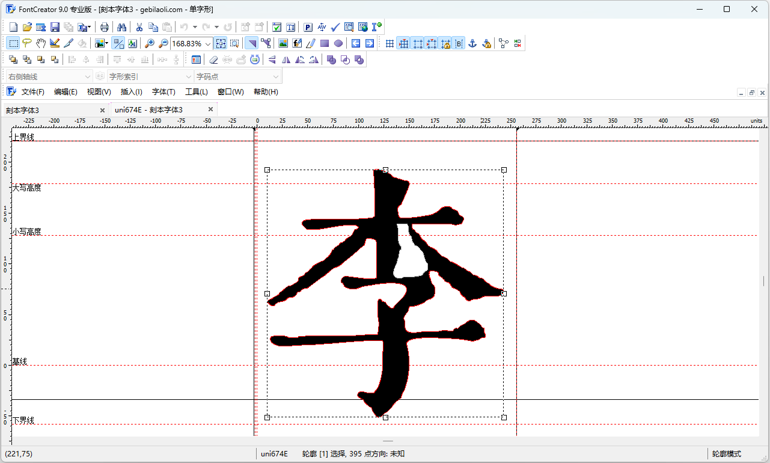Viewport: 770px width, 463px height.
Task: Open a font file with folder icon
Action: point(27,27)
